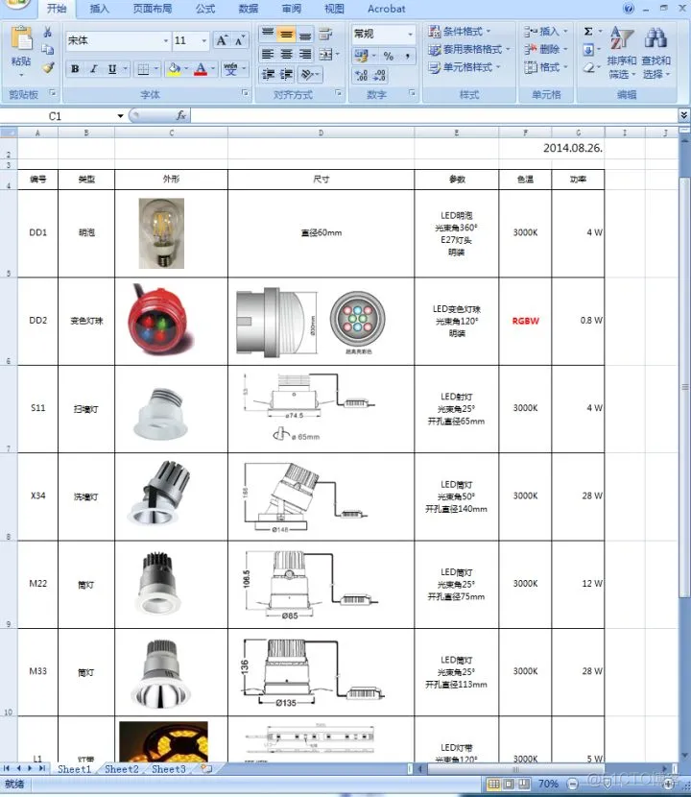The width and height of the screenshot is (691, 797).
Task: Open 单元格样式 cell styles menu
Action: (464, 67)
